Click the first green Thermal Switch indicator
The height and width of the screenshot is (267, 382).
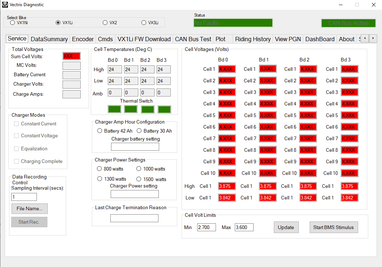coord(115,109)
